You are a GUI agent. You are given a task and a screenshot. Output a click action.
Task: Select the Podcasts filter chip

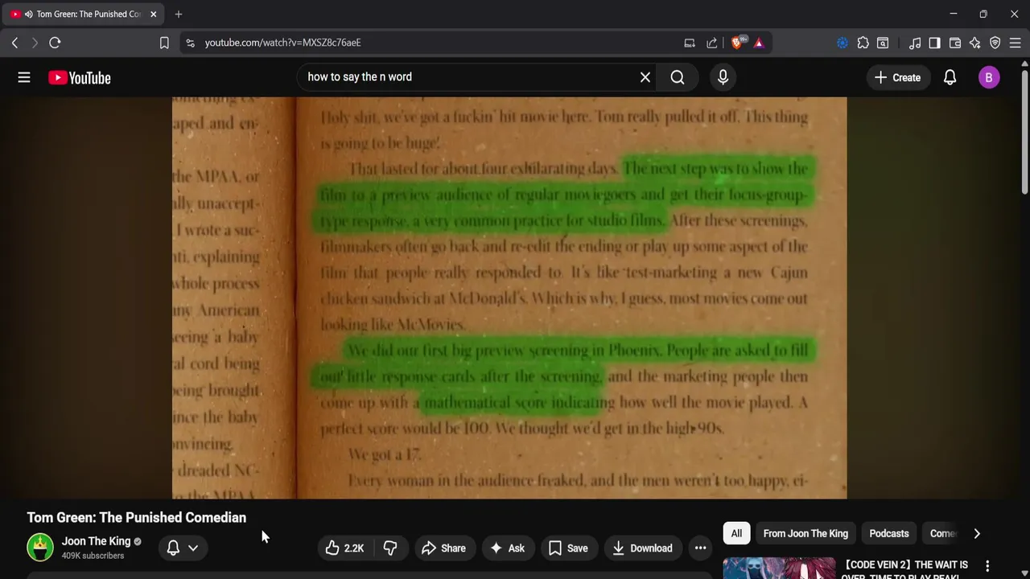[889, 533]
